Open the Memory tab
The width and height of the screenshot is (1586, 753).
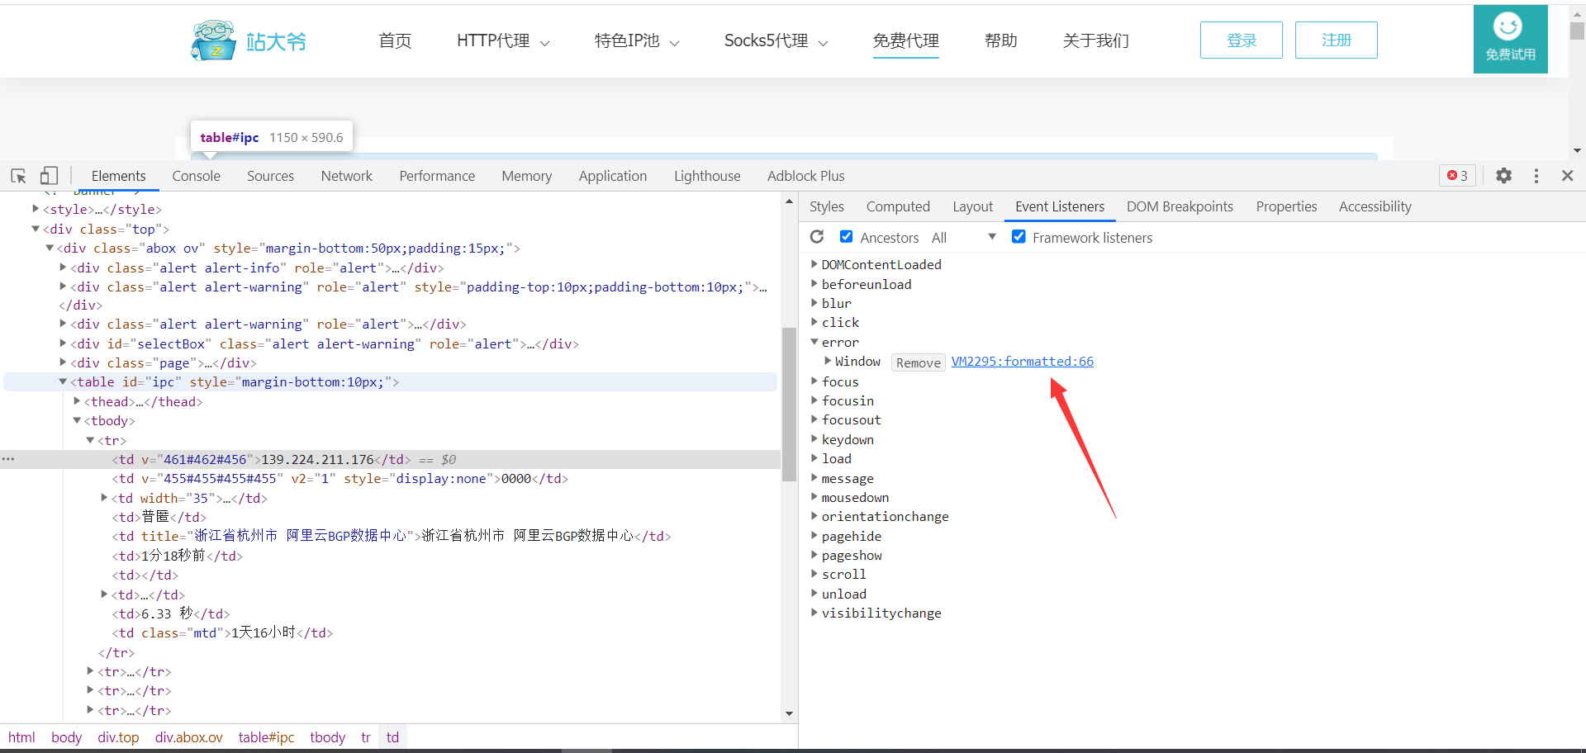pos(526,176)
